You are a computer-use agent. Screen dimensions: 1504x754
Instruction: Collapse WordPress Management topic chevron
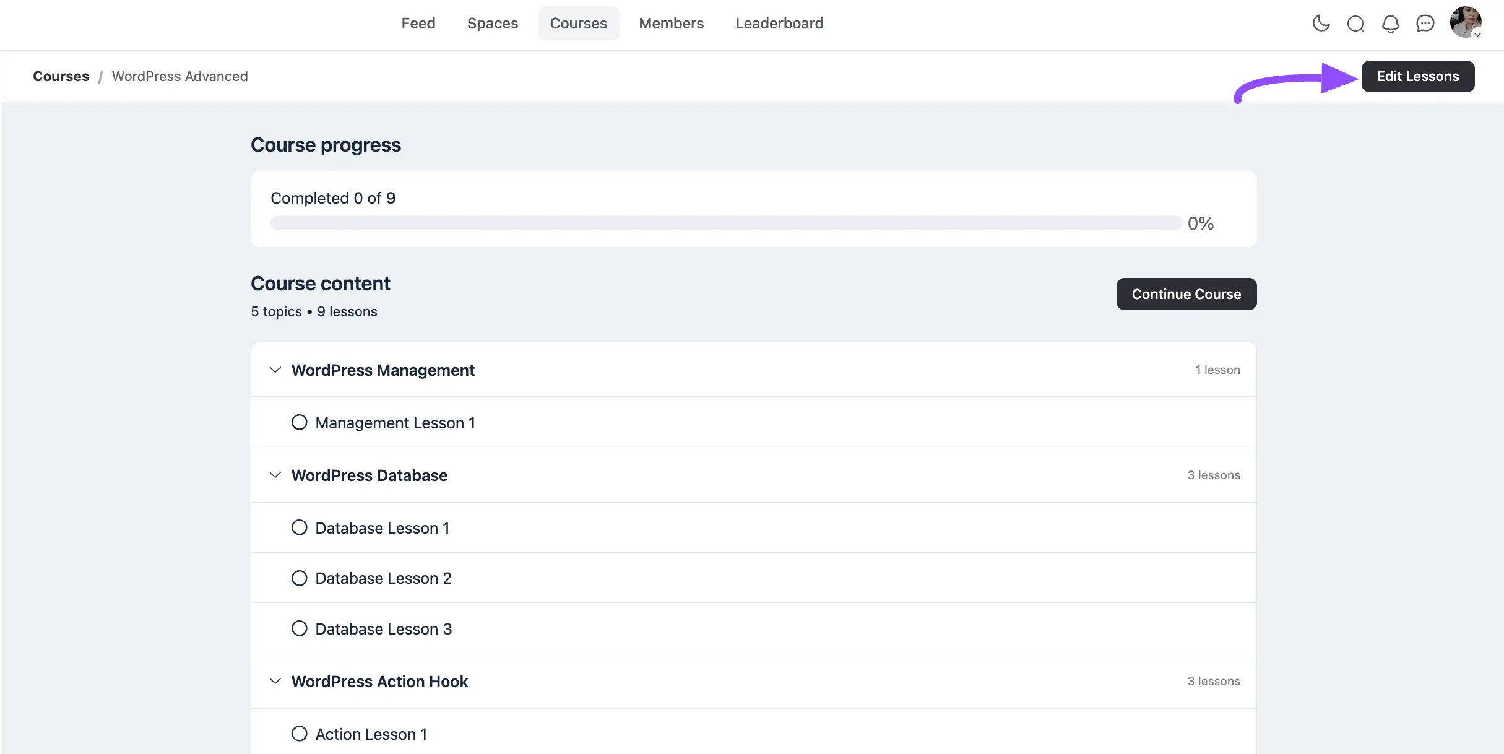[x=275, y=370]
